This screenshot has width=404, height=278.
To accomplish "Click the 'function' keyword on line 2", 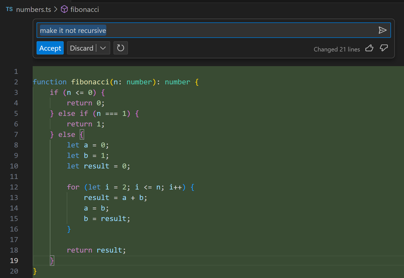I will pyautogui.click(x=50, y=82).
